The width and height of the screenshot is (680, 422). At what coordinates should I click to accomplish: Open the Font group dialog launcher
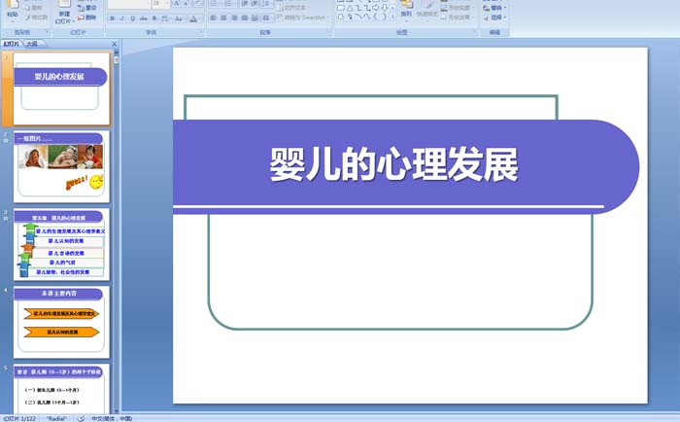click(x=201, y=32)
